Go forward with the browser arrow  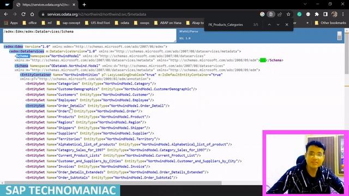click(x=15, y=14)
